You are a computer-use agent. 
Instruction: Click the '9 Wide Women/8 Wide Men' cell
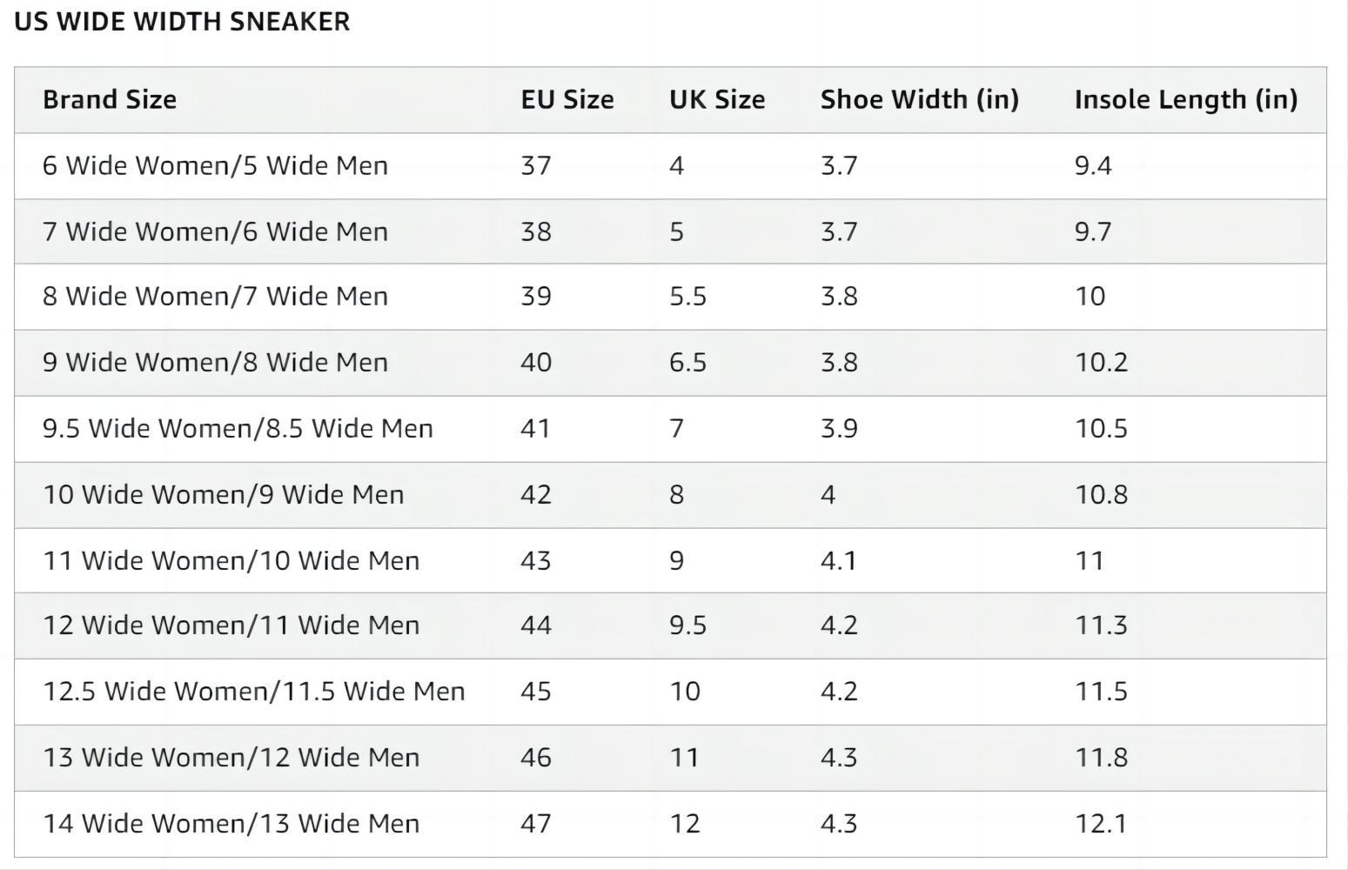pyautogui.click(x=215, y=363)
